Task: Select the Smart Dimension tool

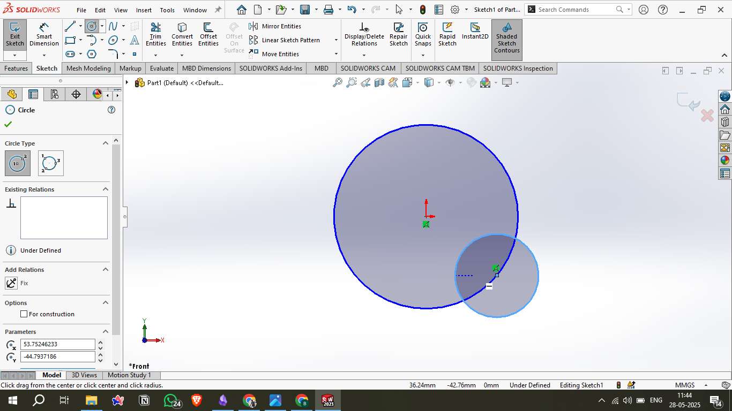Action: coord(44,35)
